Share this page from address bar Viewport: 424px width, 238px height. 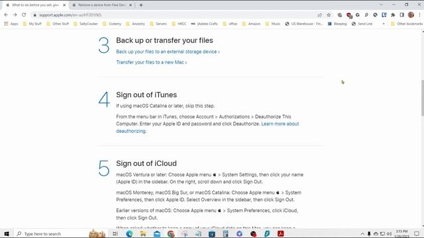click(x=319, y=15)
